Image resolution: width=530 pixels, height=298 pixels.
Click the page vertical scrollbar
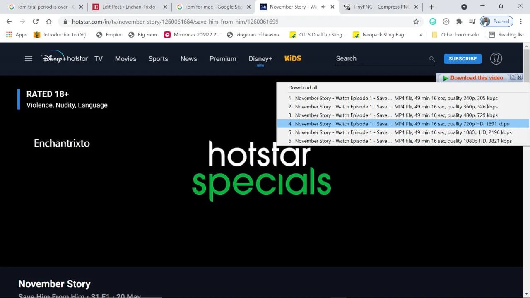point(526,170)
